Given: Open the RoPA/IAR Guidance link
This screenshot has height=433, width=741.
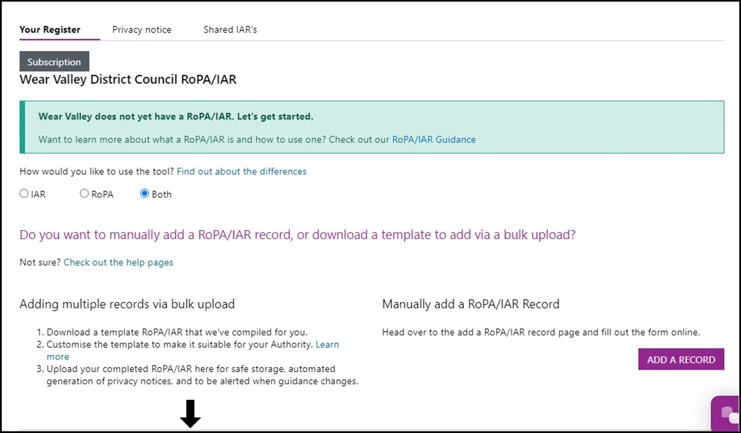Looking at the screenshot, I should 434,139.
